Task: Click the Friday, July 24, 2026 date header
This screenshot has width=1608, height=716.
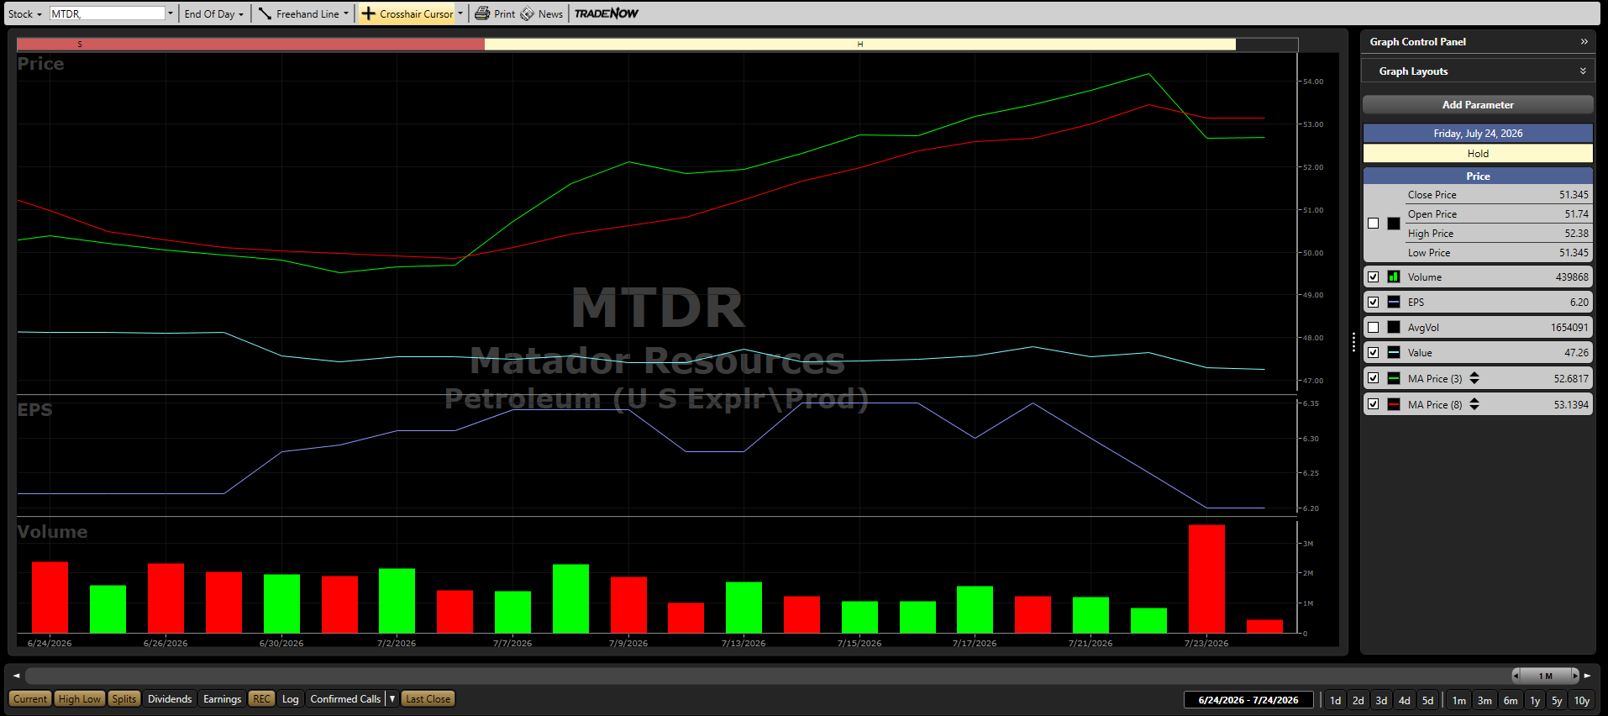Action: pos(1478,134)
